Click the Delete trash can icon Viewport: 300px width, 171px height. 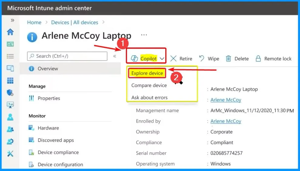tap(228, 59)
